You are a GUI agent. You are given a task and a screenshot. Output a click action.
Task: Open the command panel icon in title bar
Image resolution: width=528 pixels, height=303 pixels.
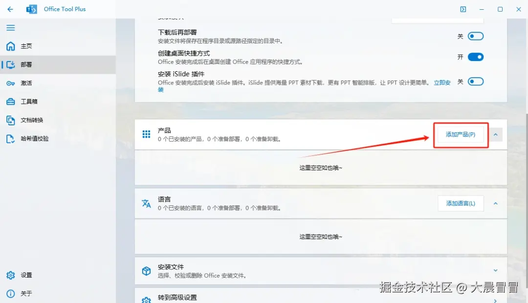(x=463, y=9)
